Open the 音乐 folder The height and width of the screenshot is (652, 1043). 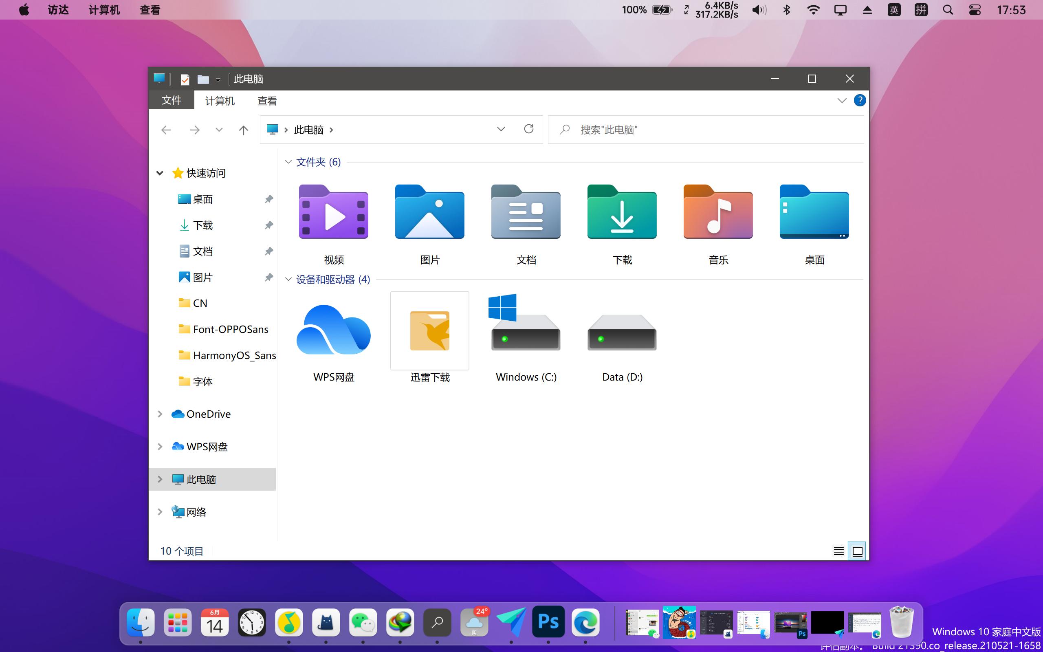(x=717, y=213)
